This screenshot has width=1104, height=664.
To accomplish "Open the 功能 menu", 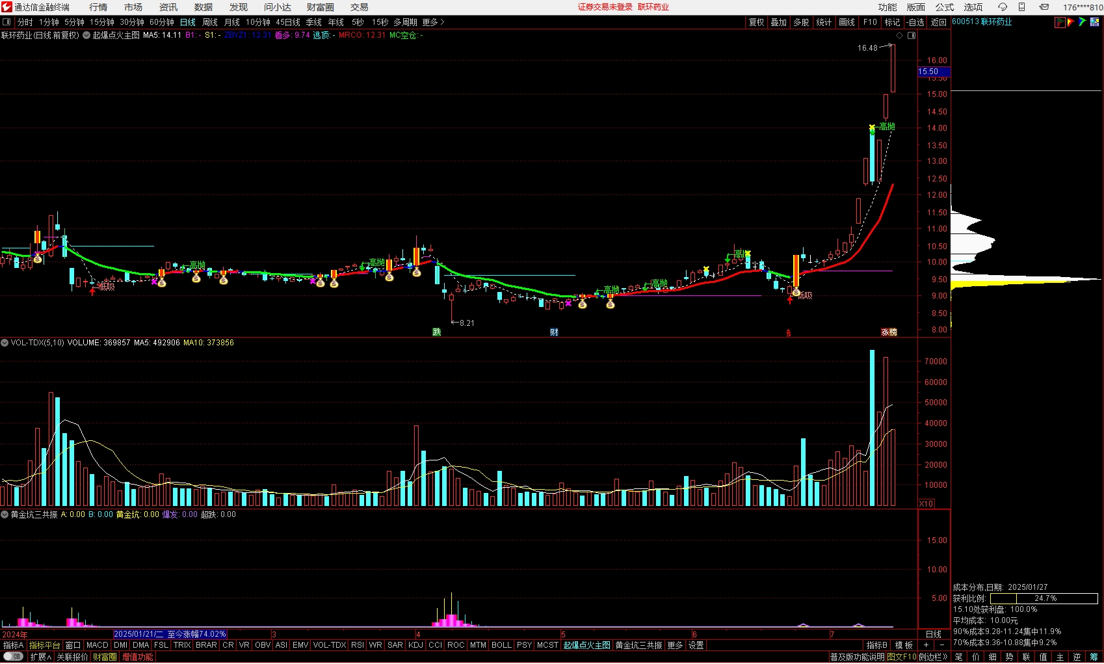I will click(887, 7).
